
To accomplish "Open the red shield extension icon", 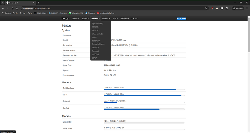I will coord(212,8).
